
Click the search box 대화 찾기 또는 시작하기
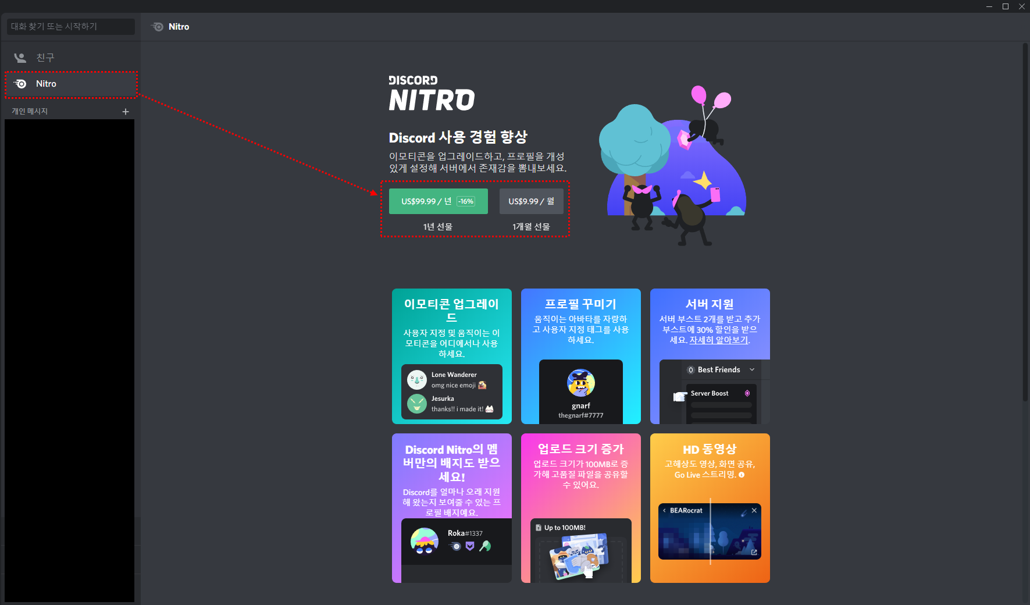tap(70, 27)
